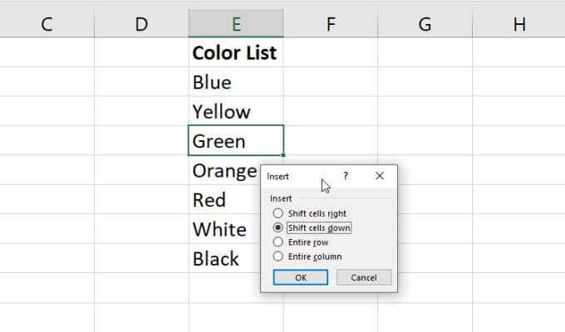Select the Entire row option
565x332 pixels.
278,242
